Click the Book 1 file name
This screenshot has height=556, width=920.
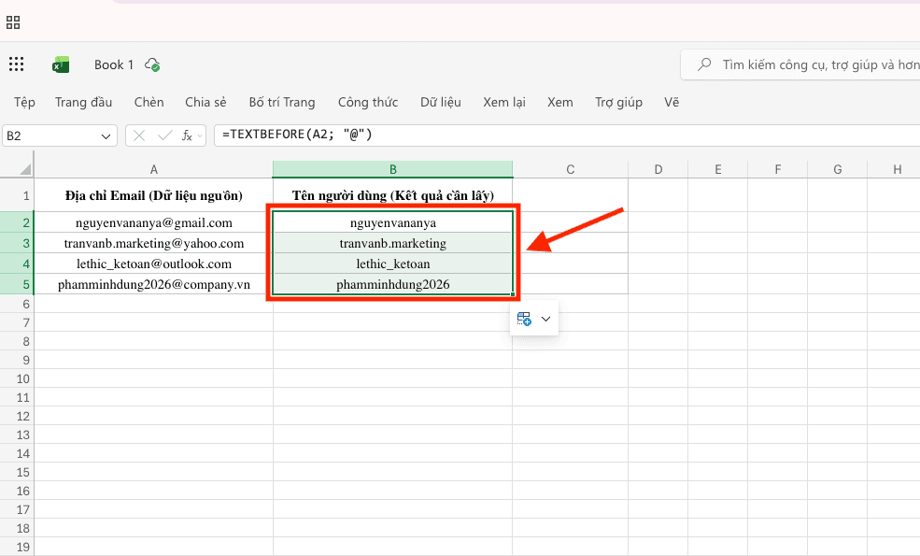click(x=114, y=64)
